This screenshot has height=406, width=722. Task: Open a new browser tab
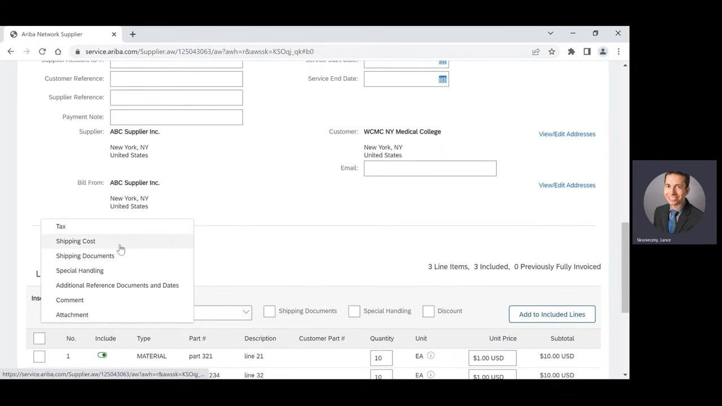click(x=133, y=34)
